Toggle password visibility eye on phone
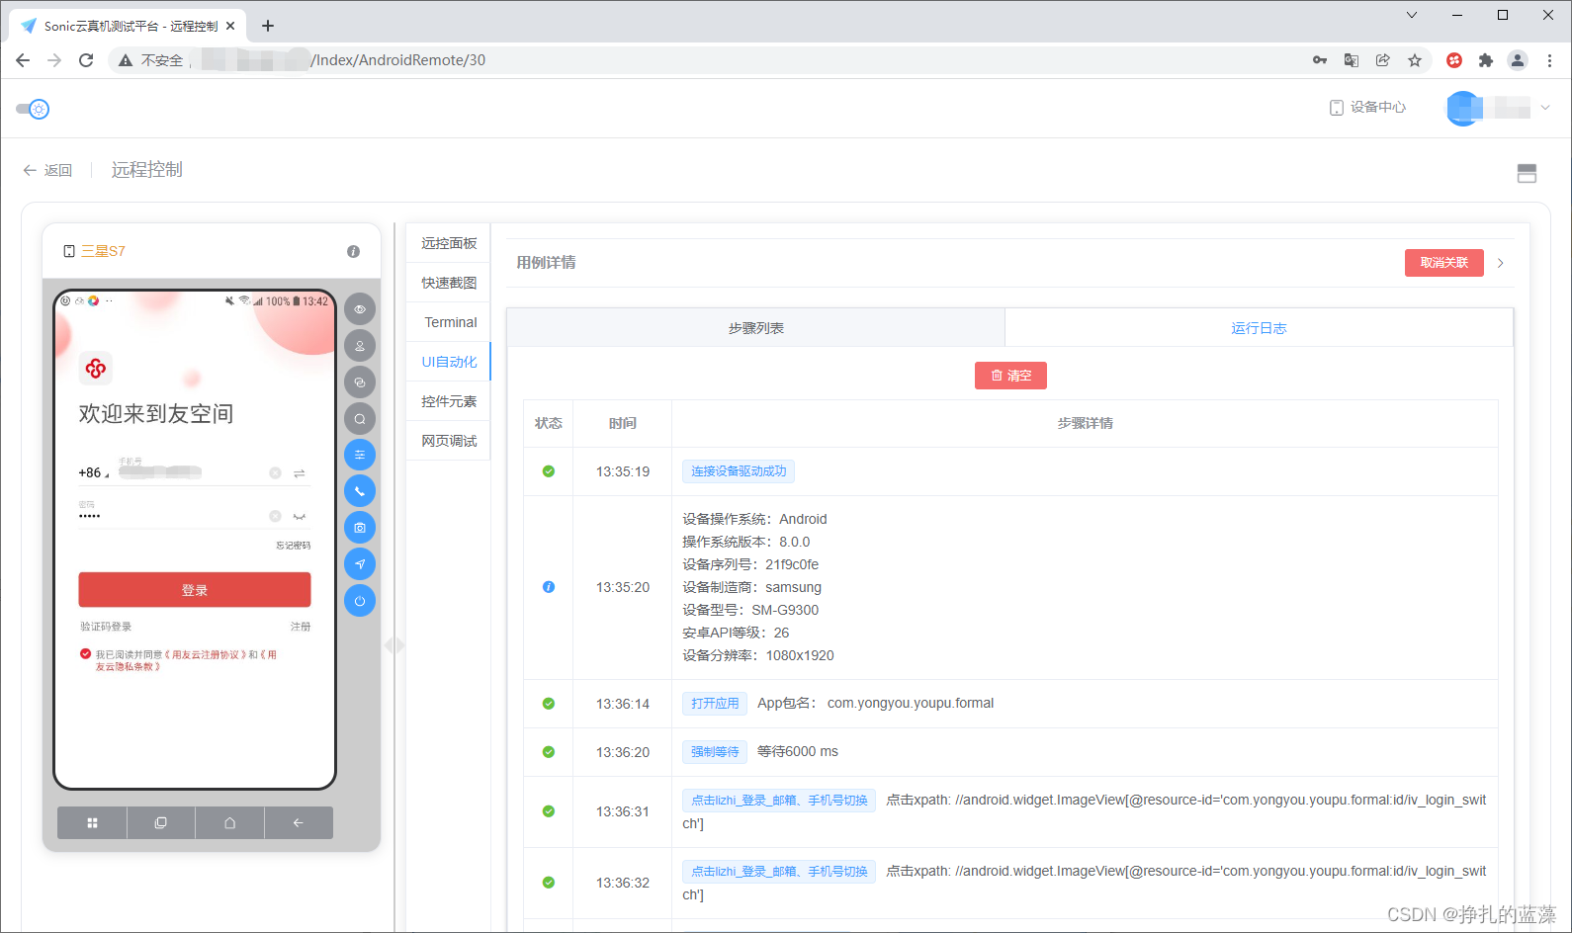The height and width of the screenshot is (933, 1572). click(x=299, y=516)
